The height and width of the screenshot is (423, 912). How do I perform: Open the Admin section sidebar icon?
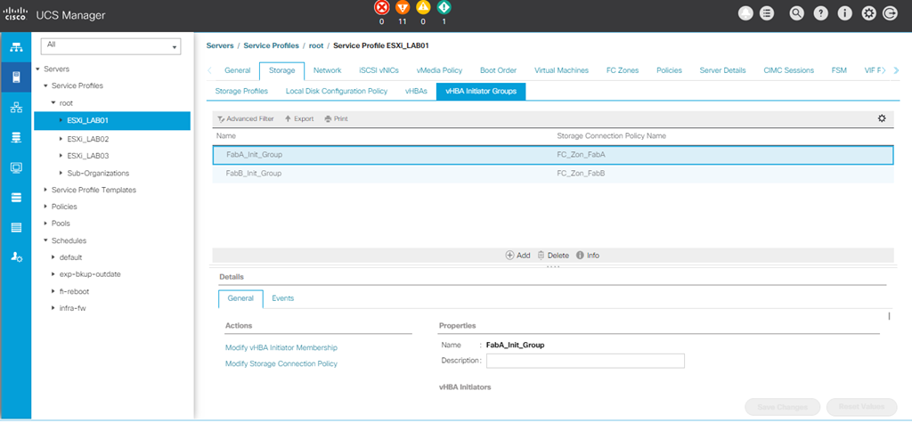click(15, 257)
